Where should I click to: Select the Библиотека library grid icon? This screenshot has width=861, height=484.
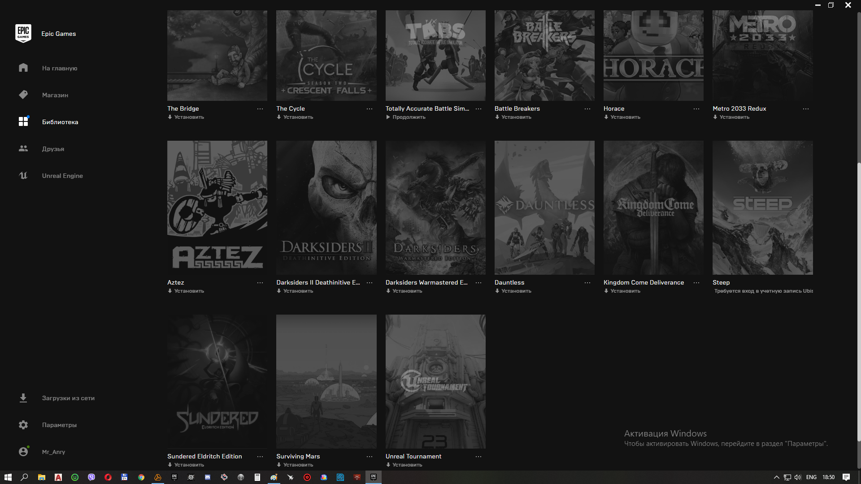(23, 121)
